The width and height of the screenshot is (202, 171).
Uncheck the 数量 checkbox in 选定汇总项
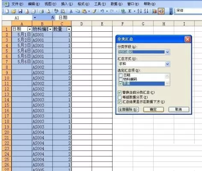121,84
